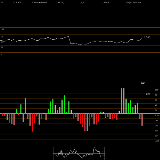Click the 100 label on left RSI axis

[3, 29]
